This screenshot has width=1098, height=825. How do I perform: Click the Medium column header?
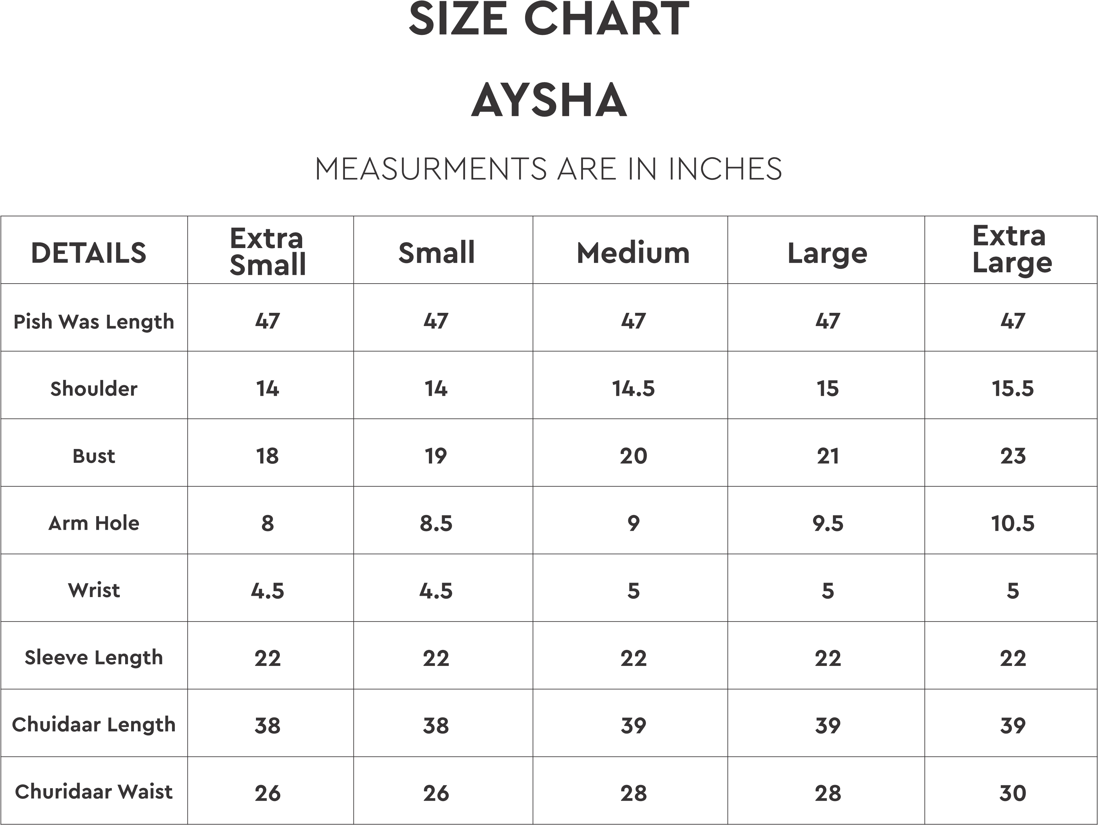[633, 253]
